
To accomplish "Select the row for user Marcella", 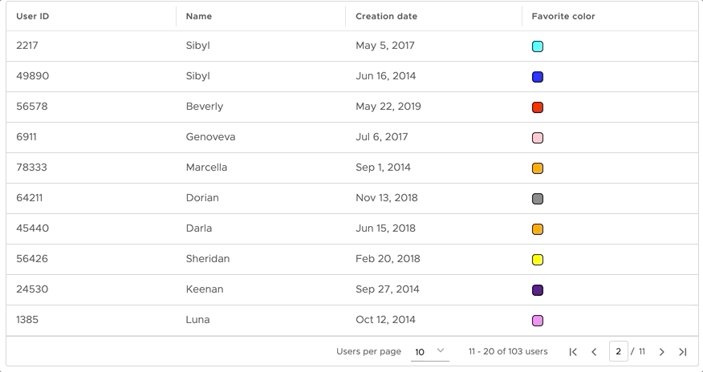I will pos(352,168).
